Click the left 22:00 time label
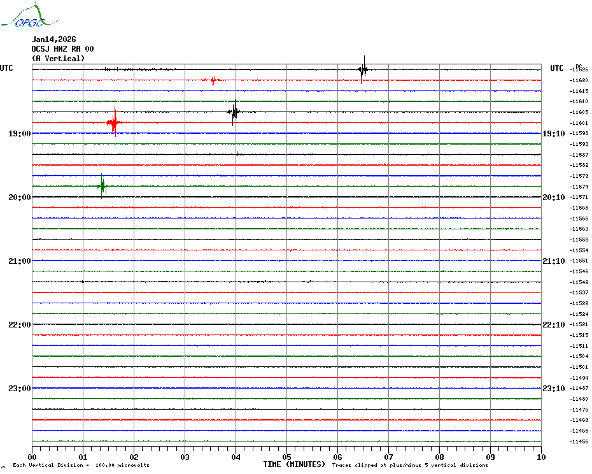This screenshot has height=474, width=592. [x=20, y=325]
